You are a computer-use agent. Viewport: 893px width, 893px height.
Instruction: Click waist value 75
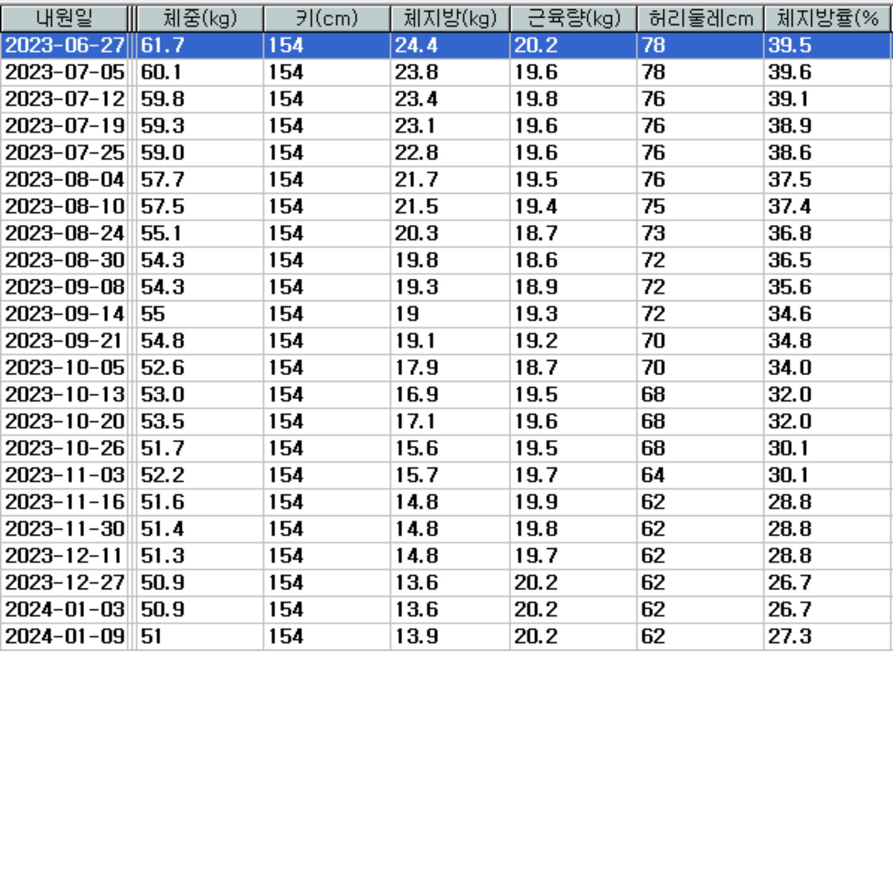coord(653,206)
